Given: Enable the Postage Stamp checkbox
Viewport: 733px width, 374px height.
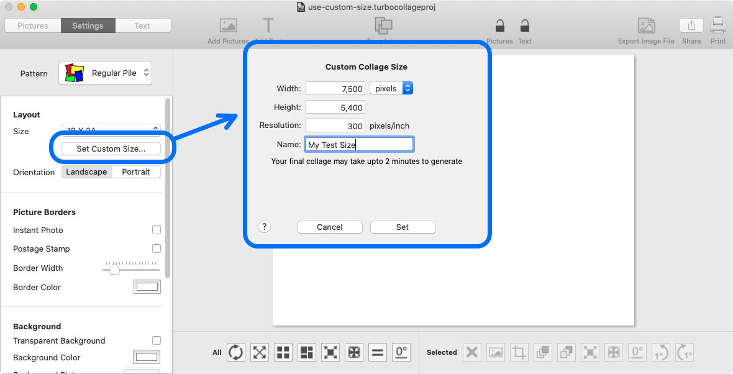Looking at the screenshot, I should pyautogui.click(x=157, y=249).
